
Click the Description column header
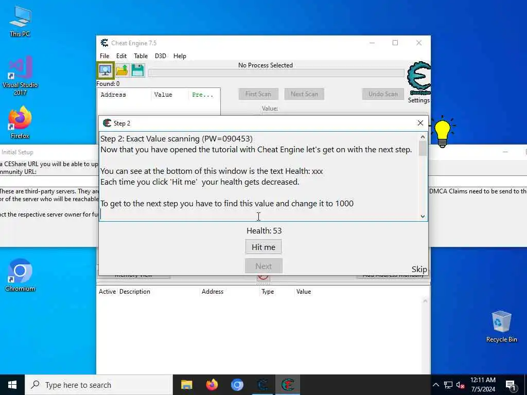pos(135,292)
